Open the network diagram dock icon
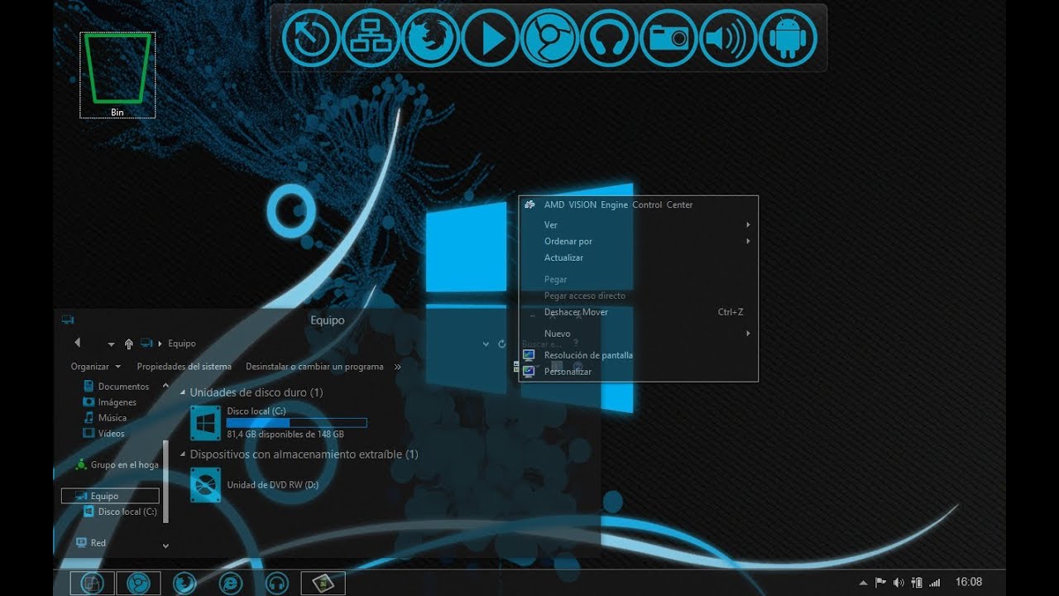This screenshot has height=596, width=1059. click(371, 37)
